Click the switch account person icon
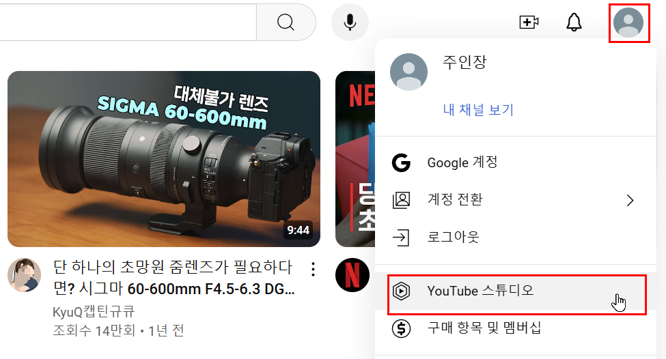 coord(401,200)
